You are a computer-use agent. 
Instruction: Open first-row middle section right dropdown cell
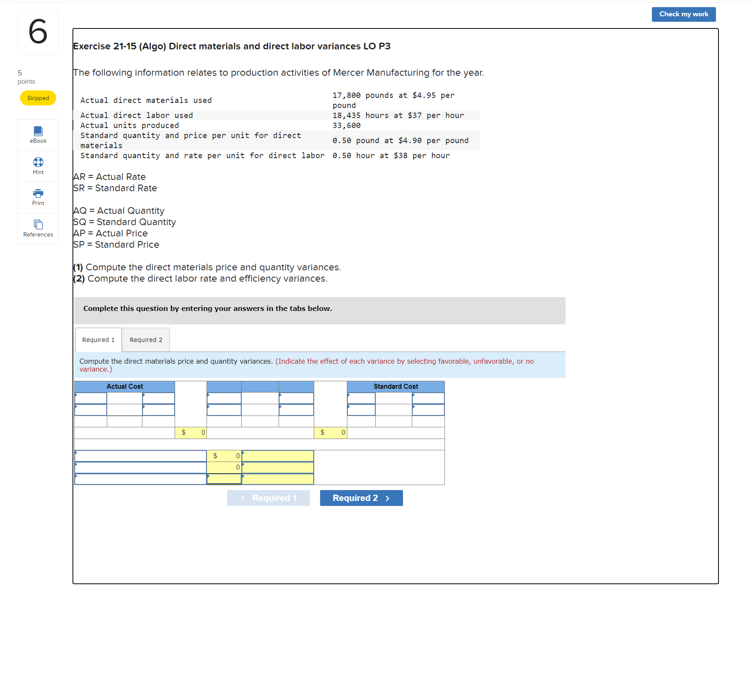(296, 398)
